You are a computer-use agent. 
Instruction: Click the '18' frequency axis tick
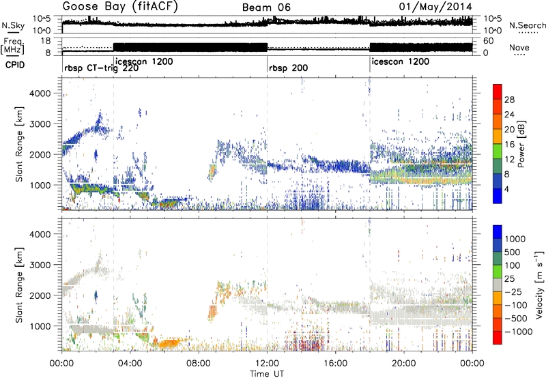(46, 41)
